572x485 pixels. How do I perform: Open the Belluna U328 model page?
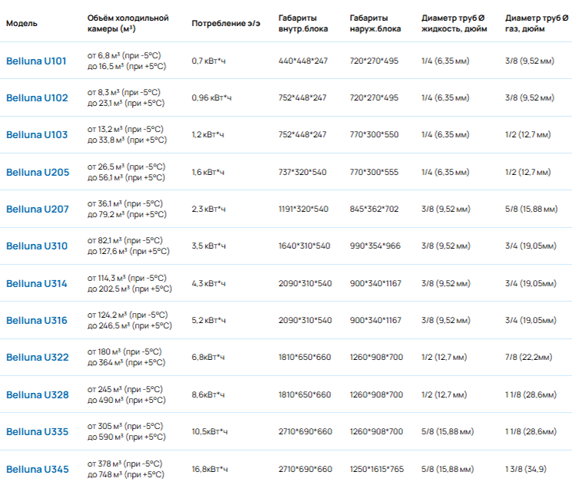38,394
